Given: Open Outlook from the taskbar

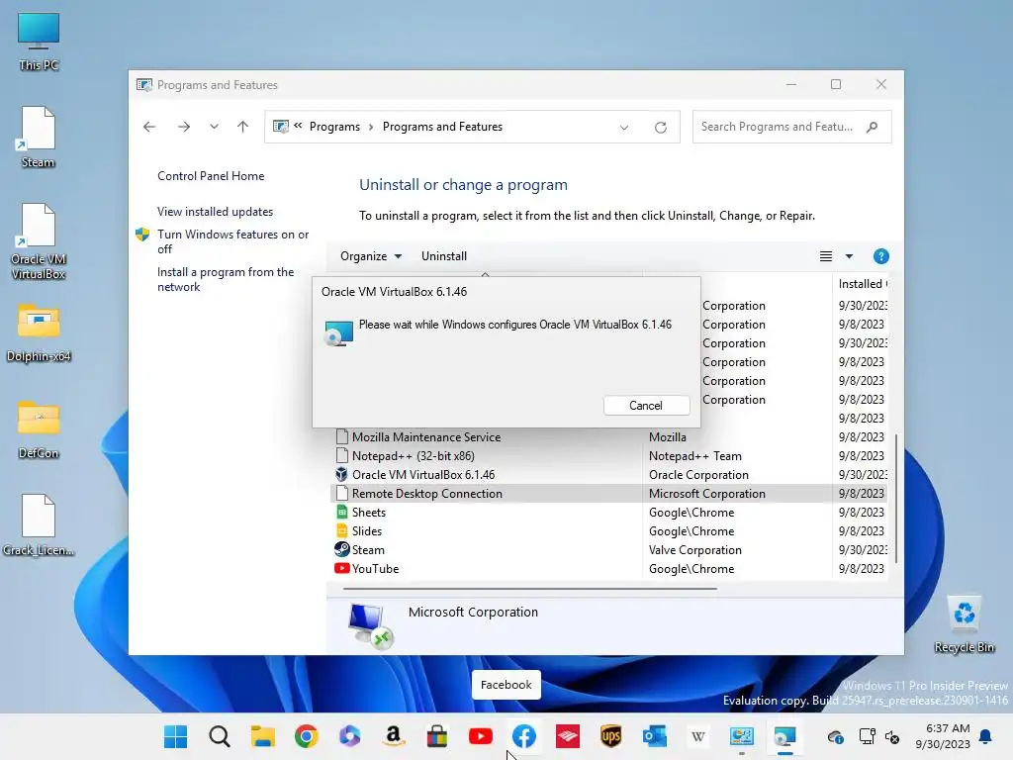Looking at the screenshot, I should tap(655, 736).
